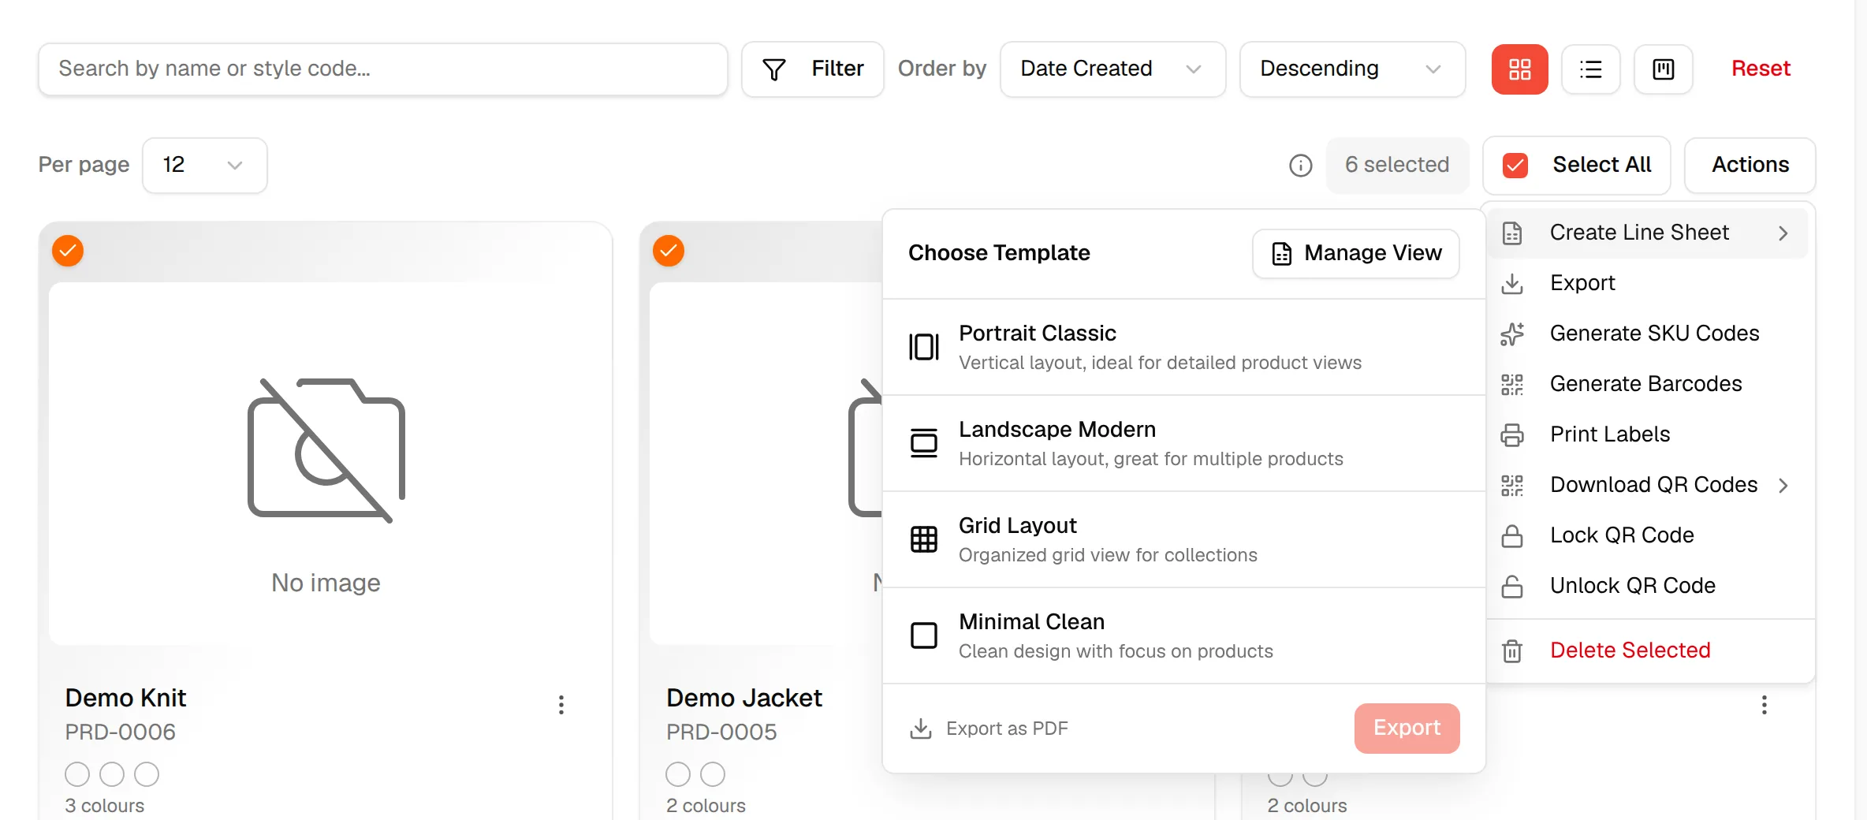1867x820 pixels.
Task: Choose Grid Layout template
Action: [1183, 539]
